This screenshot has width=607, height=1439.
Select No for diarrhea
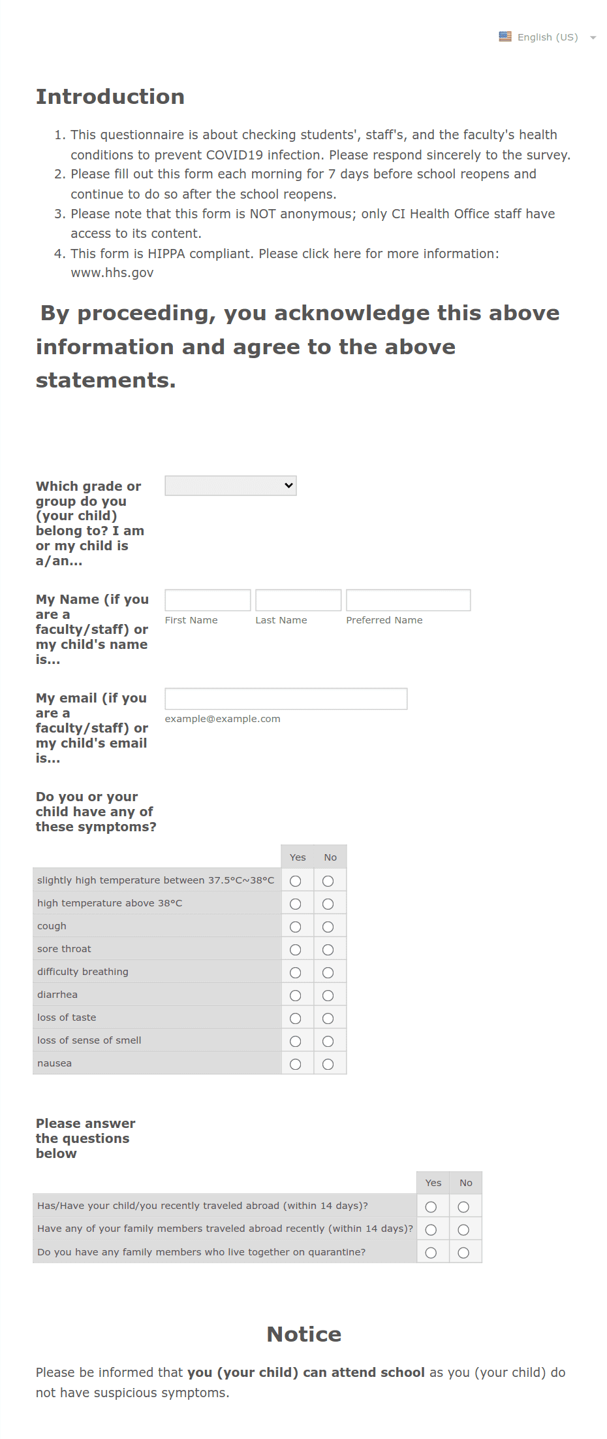(x=328, y=995)
